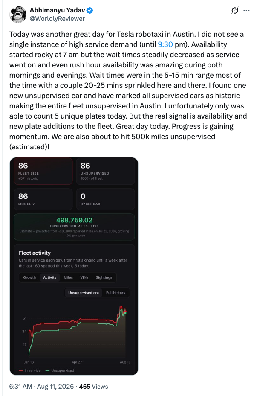
Task: Click the Abhimanyu Yadav display name
Action: (x=57, y=10)
